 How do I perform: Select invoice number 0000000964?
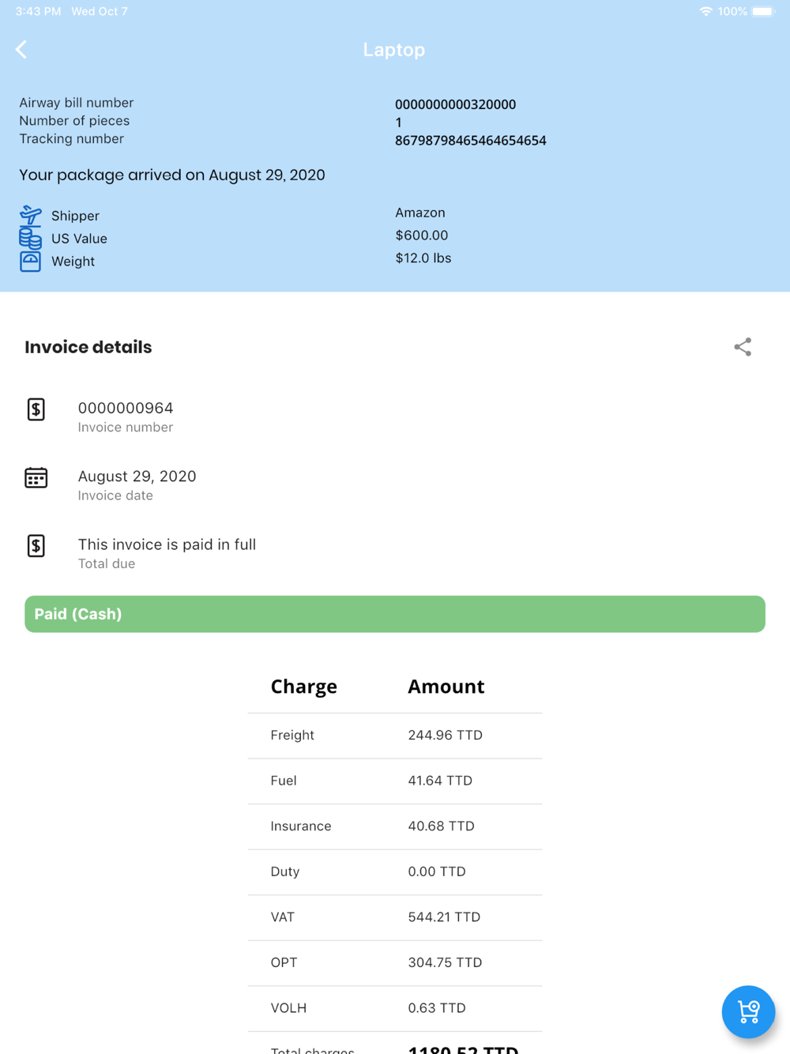click(x=126, y=408)
